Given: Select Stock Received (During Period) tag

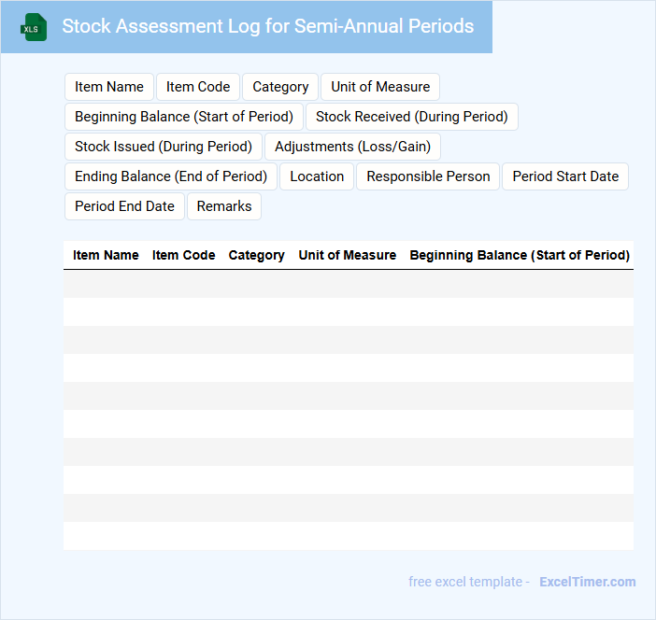Looking at the screenshot, I should coord(412,117).
